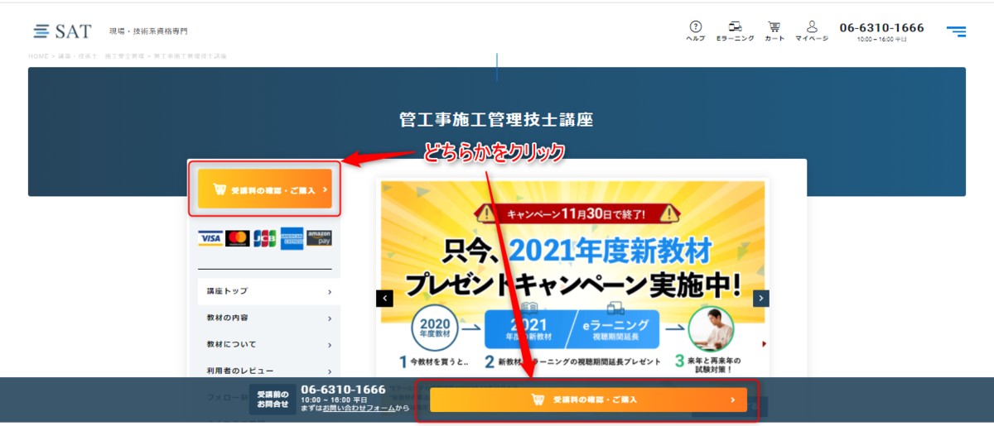Open the My Page (マイページ) icon
Viewport: 994px width, 426px height.
(812, 31)
